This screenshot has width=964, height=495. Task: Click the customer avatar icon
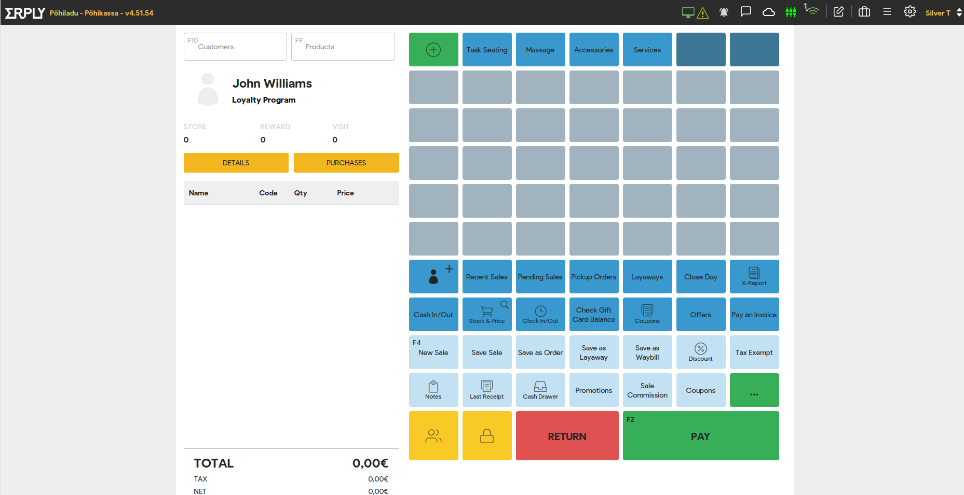tap(208, 89)
